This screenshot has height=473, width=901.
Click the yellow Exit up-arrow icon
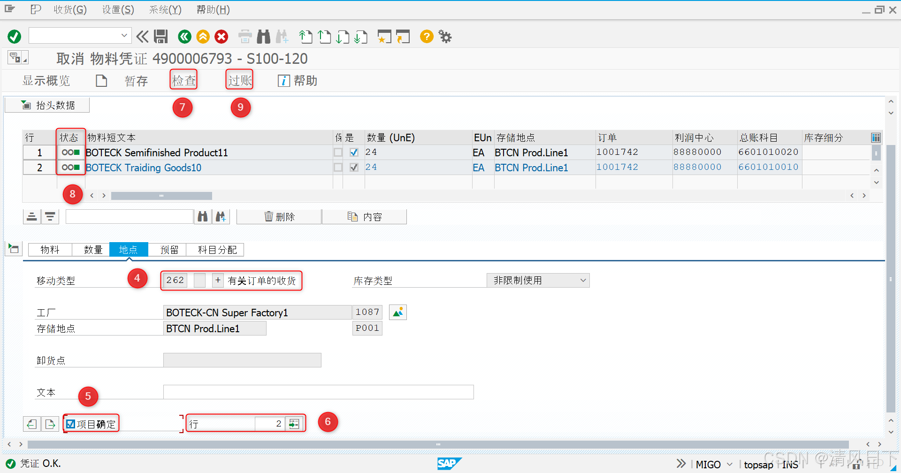click(203, 36)
